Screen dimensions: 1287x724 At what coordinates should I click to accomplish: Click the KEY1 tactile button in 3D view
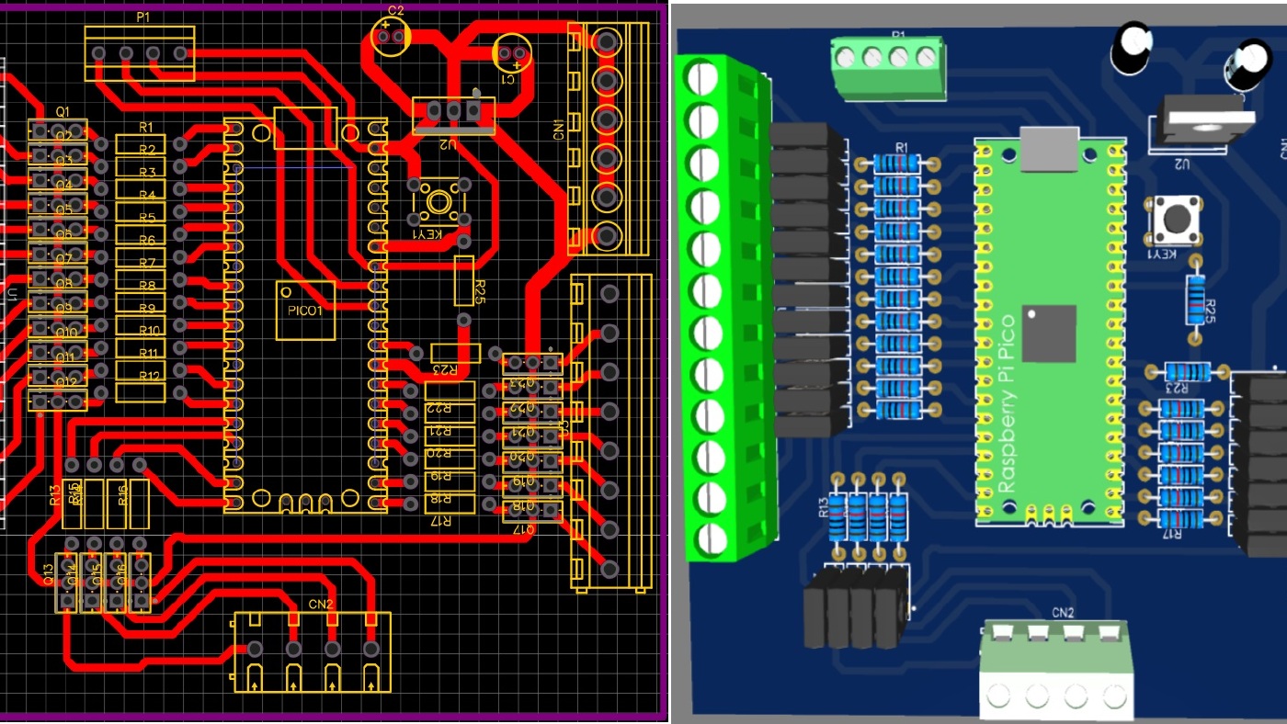click(x=1176, y=219)
